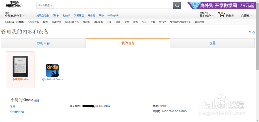
Task: Click serial number 90DD 0703 5475 02UG
Action: point(174,111)
